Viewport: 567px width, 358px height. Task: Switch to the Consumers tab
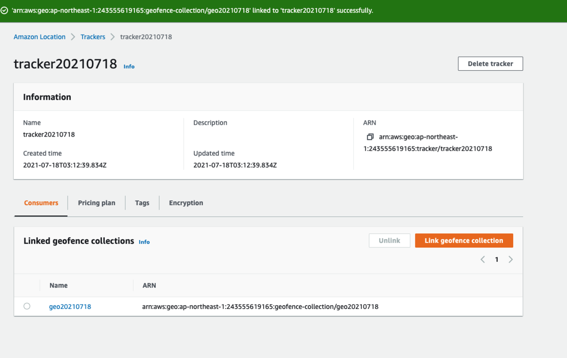pyautogui.click(x=41, y=203)
